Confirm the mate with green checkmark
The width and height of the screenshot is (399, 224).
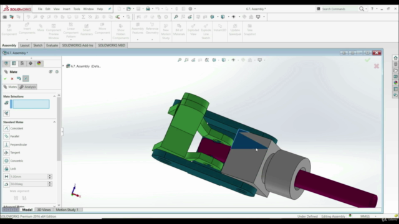[x=6, y=79]
